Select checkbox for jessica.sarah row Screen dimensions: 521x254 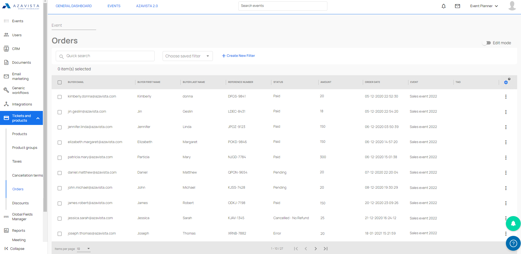[60, 219]
